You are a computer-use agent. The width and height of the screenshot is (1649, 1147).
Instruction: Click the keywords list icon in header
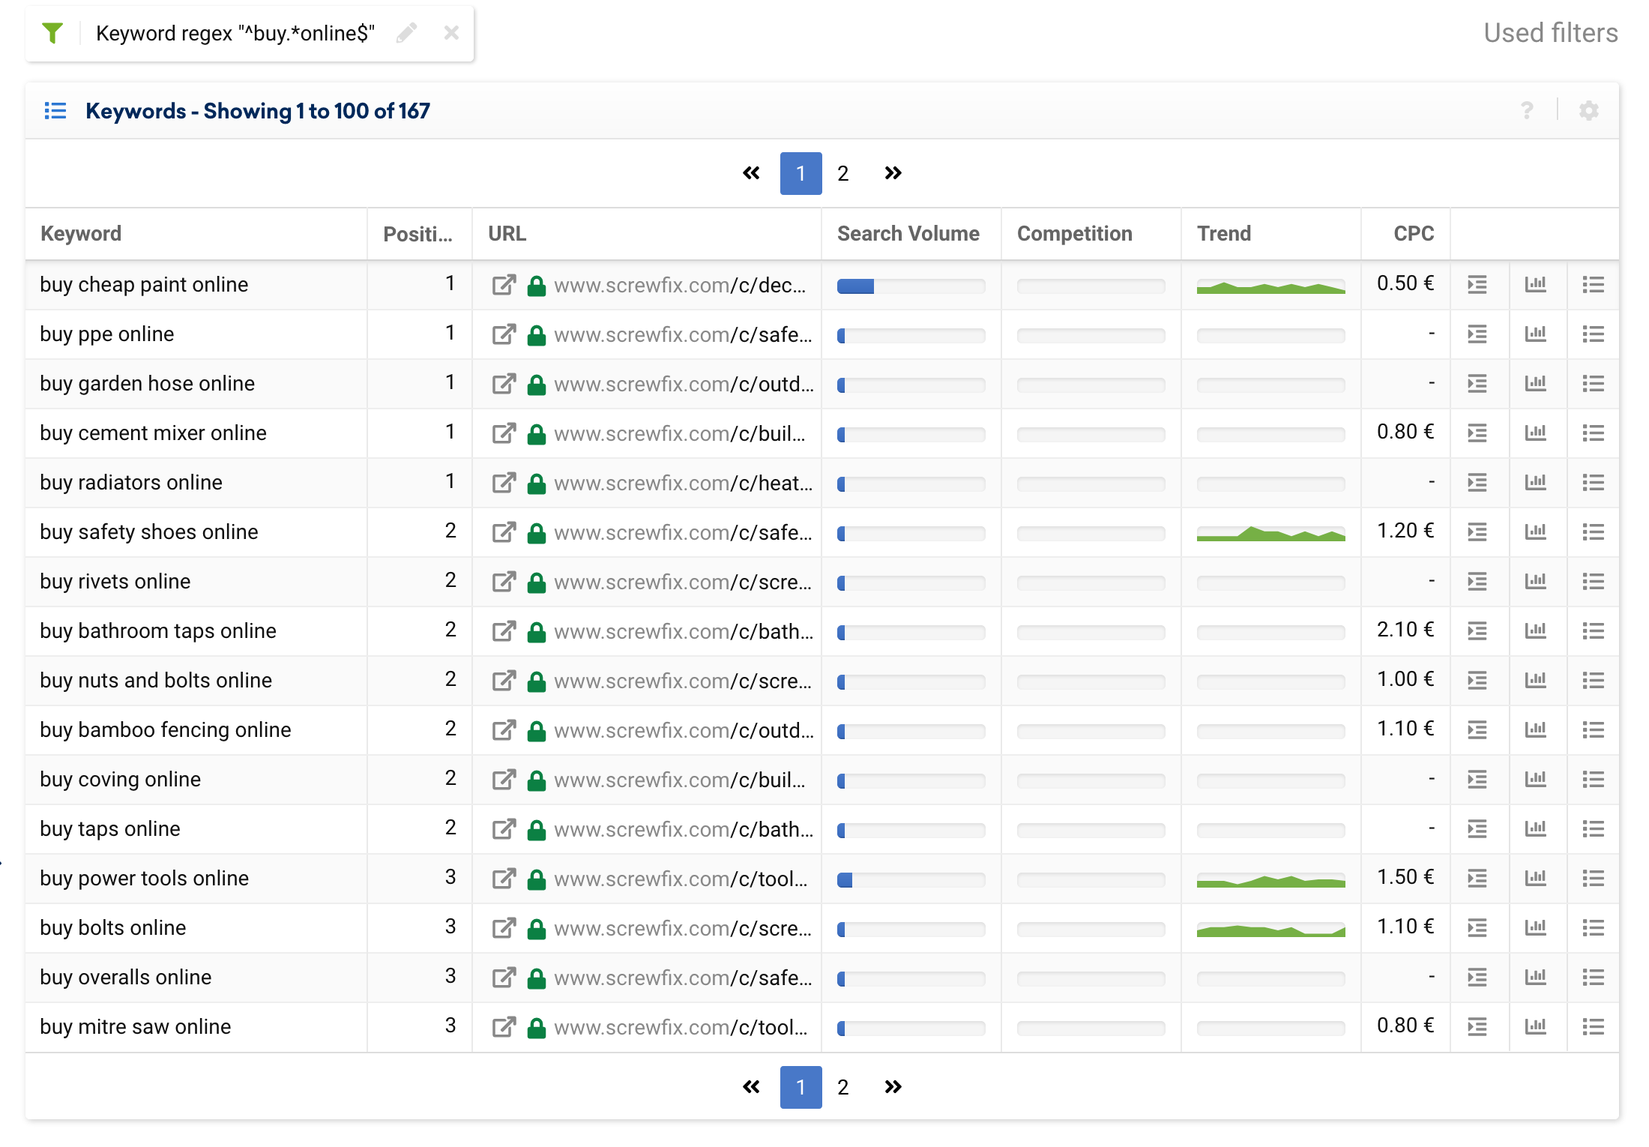[x=55, y=111]
